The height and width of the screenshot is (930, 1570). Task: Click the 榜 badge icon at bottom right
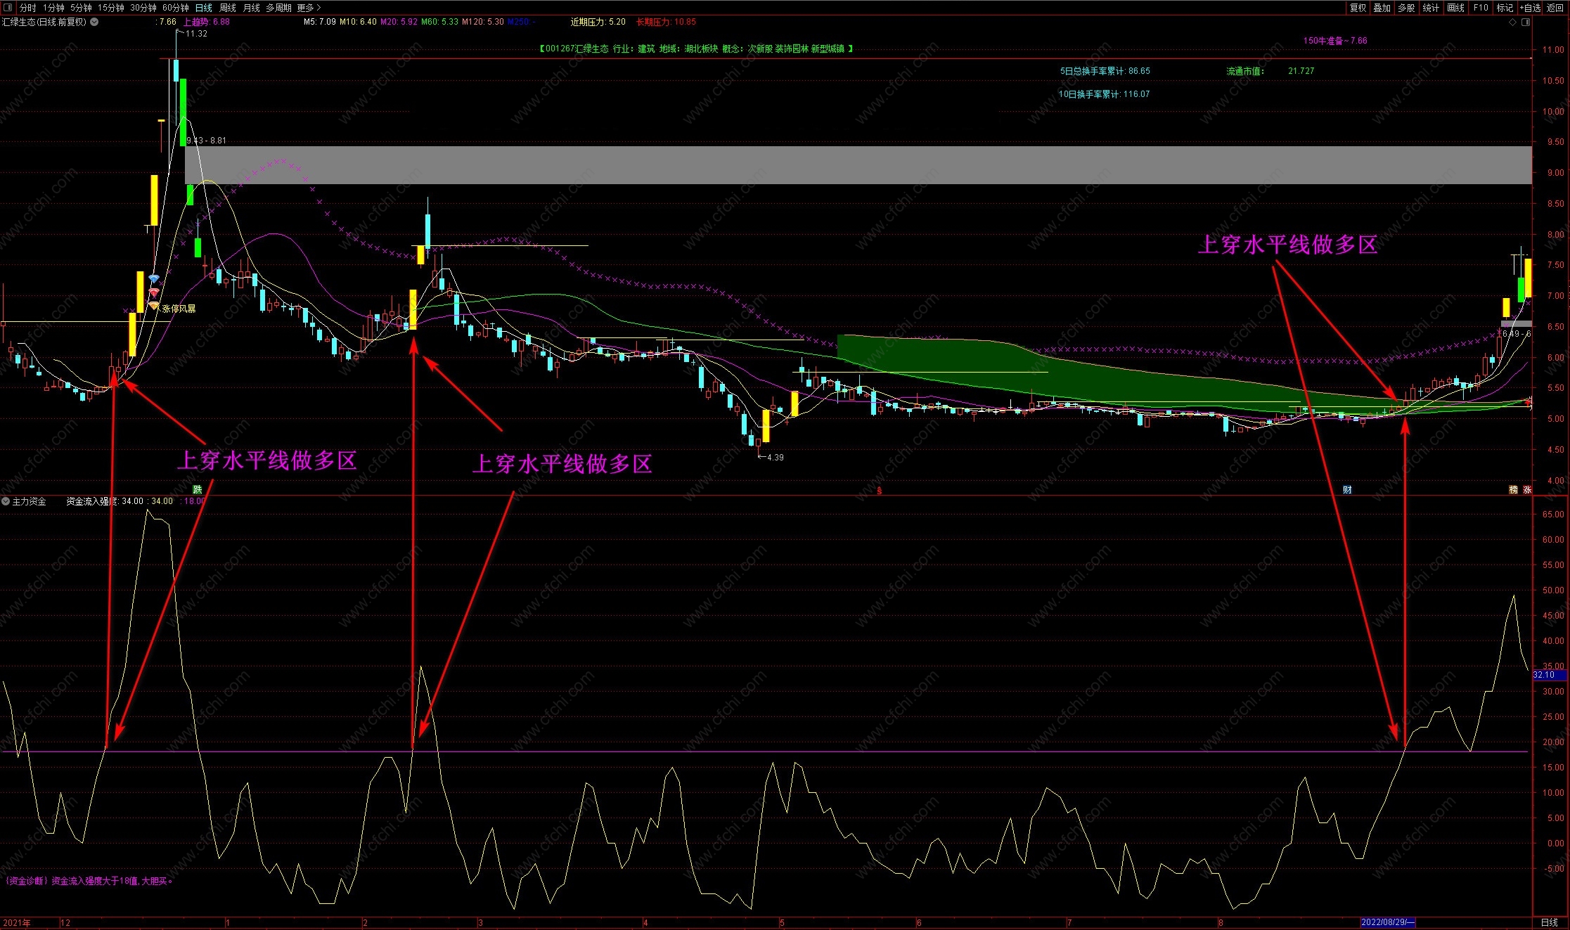tap(1513, 490)
